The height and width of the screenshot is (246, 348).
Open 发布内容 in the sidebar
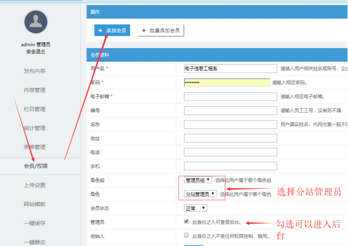(x=34, y=71)
